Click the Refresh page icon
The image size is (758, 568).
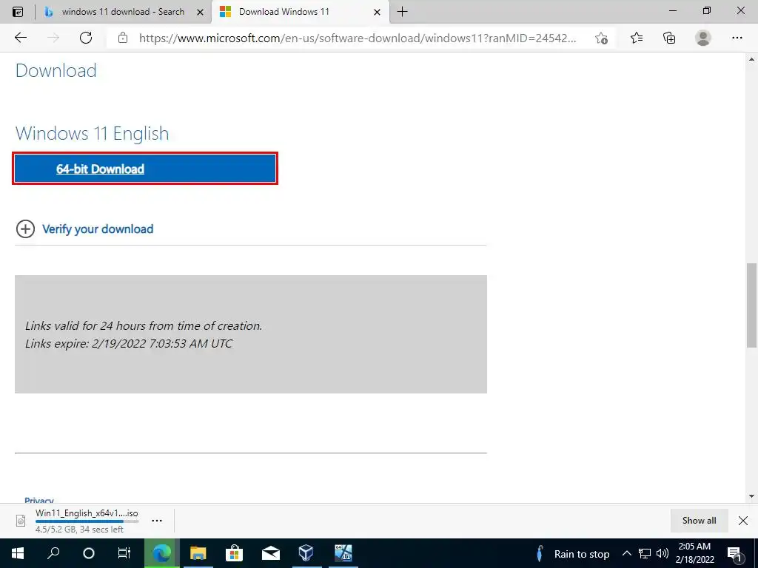pyautogui.click(x=86, y=38)
